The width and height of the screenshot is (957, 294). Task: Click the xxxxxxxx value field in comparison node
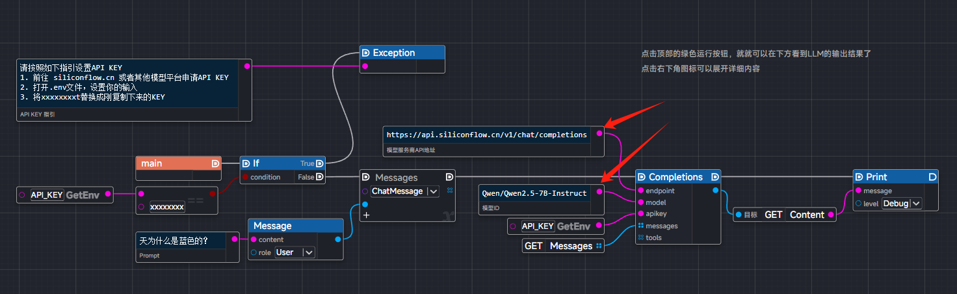pos(167,207)
